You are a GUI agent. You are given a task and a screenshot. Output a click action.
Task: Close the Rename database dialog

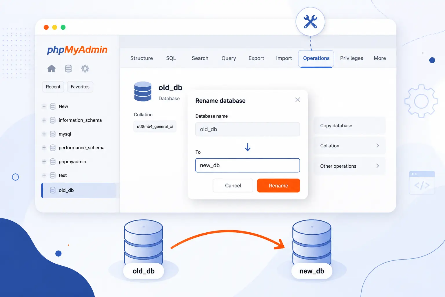[x=298, y=100]
